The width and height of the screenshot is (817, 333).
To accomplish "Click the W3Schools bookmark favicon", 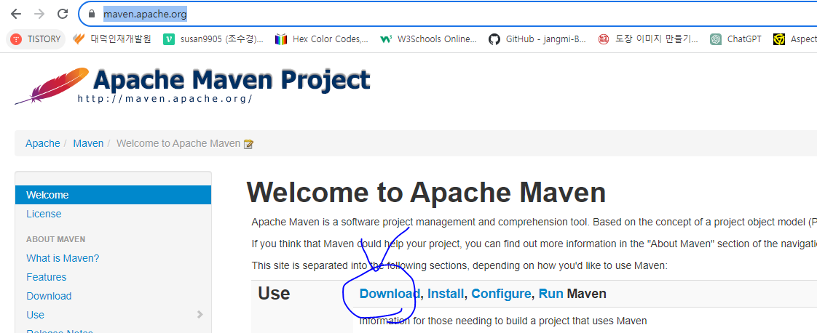I will (x=386, y=39).
